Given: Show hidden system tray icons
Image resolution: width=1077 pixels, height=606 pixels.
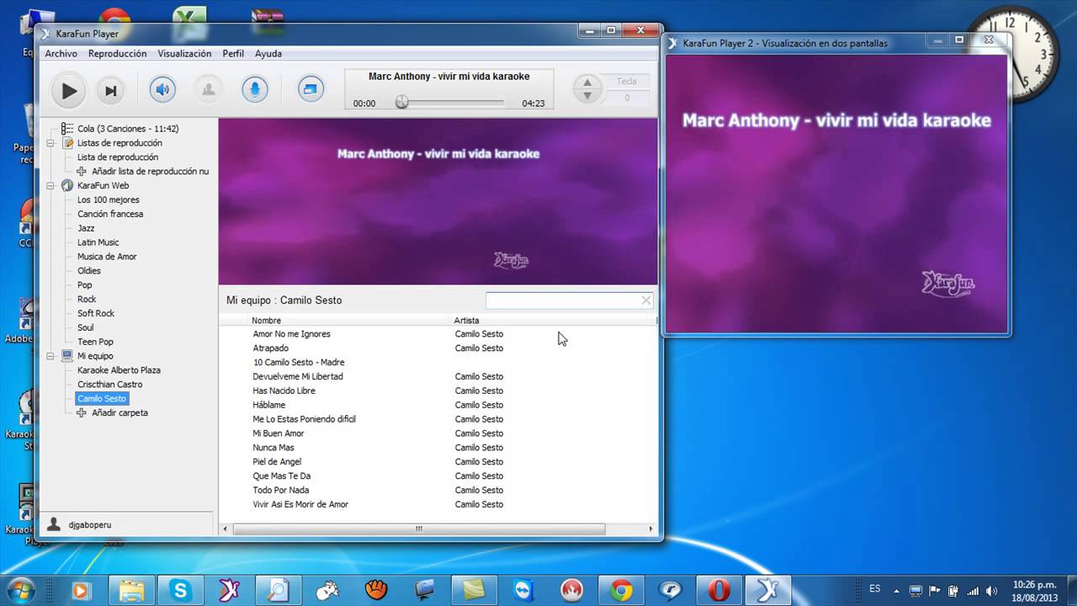Looking at the screenshot, I should pyautogui.click(x=896, y=590).
